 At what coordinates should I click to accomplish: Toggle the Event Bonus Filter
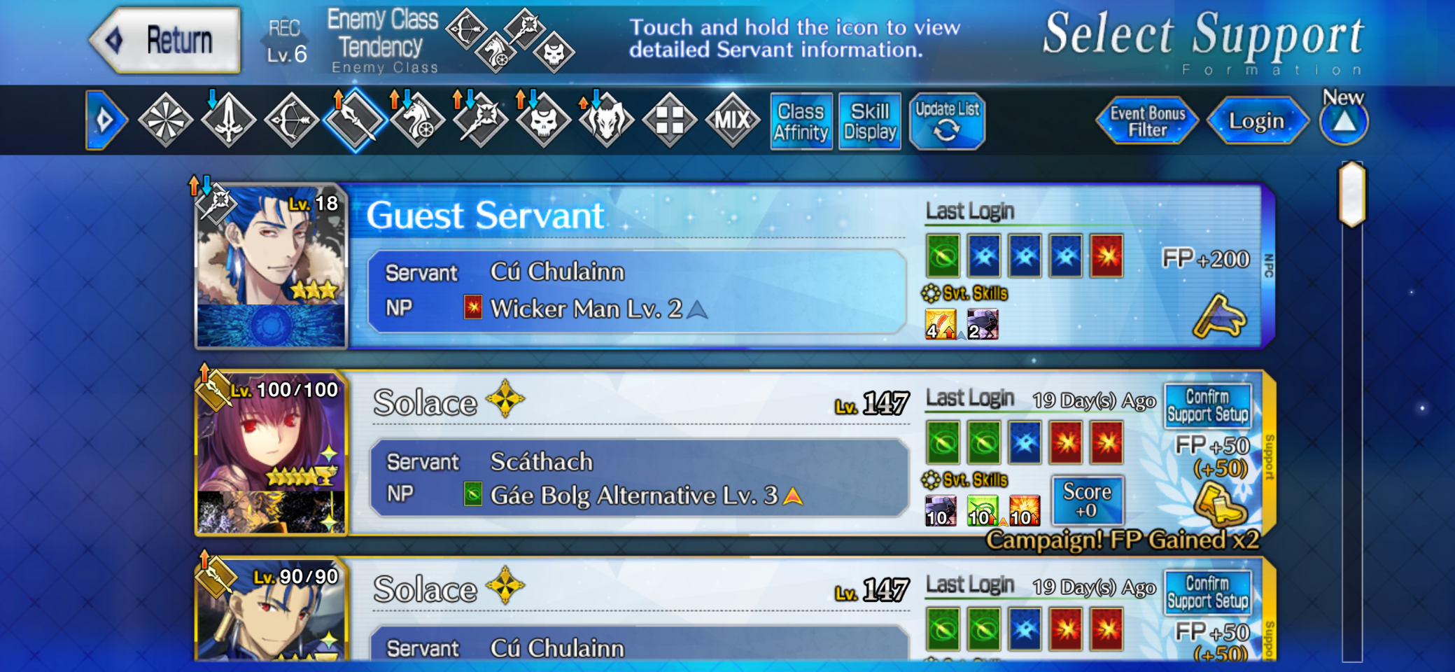point(1148,121)
